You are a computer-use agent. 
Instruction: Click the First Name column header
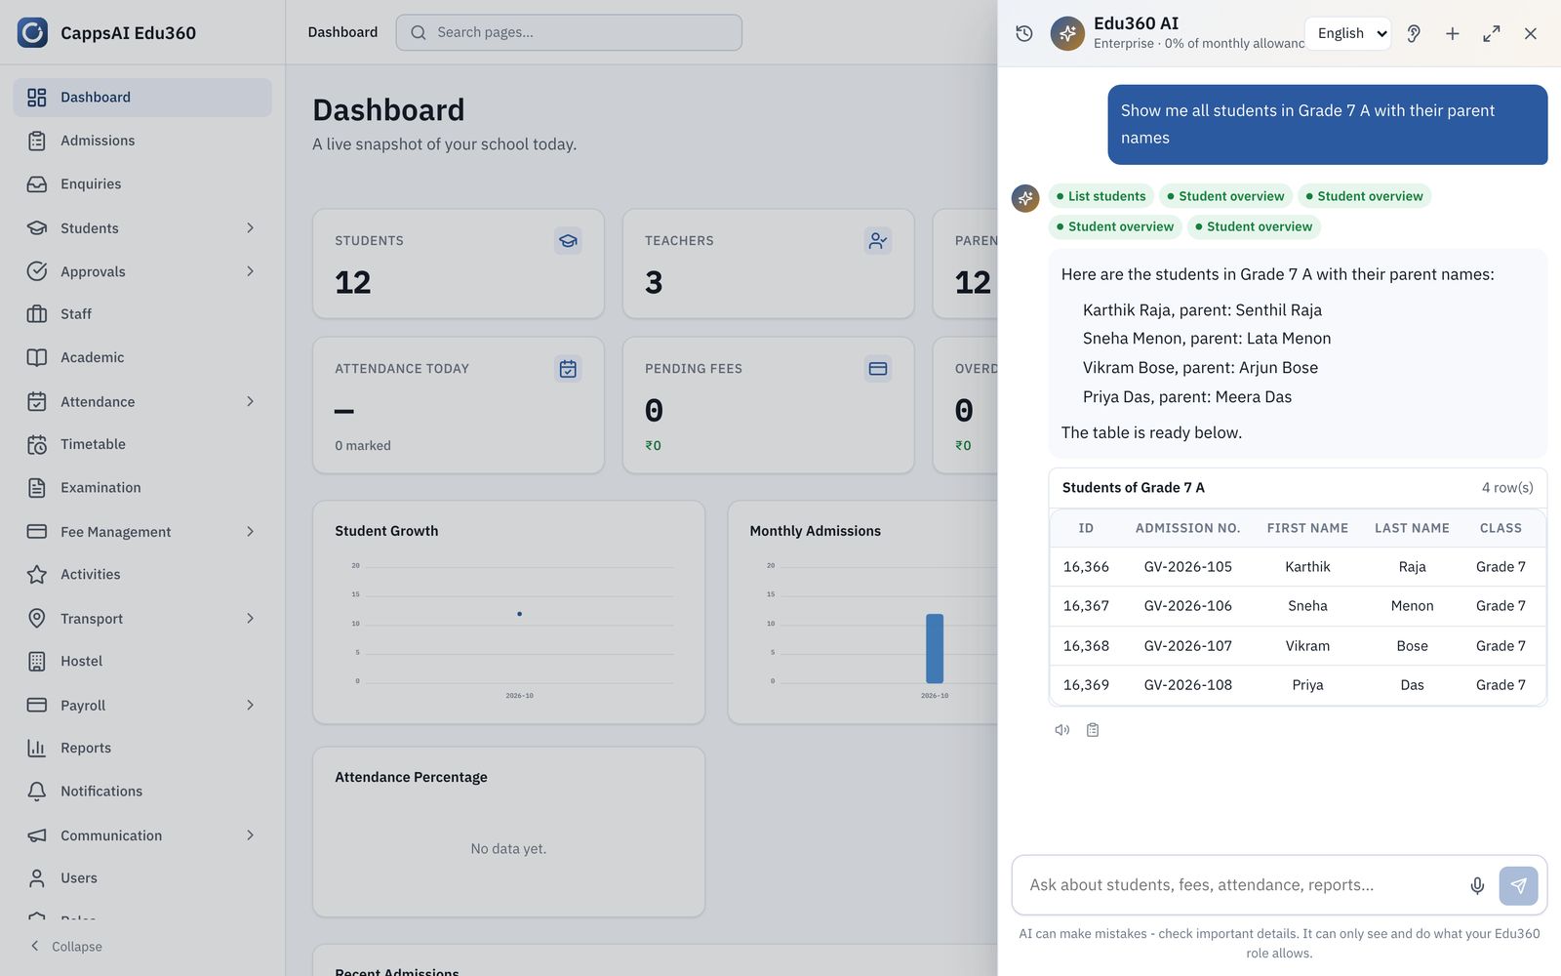1307,528
